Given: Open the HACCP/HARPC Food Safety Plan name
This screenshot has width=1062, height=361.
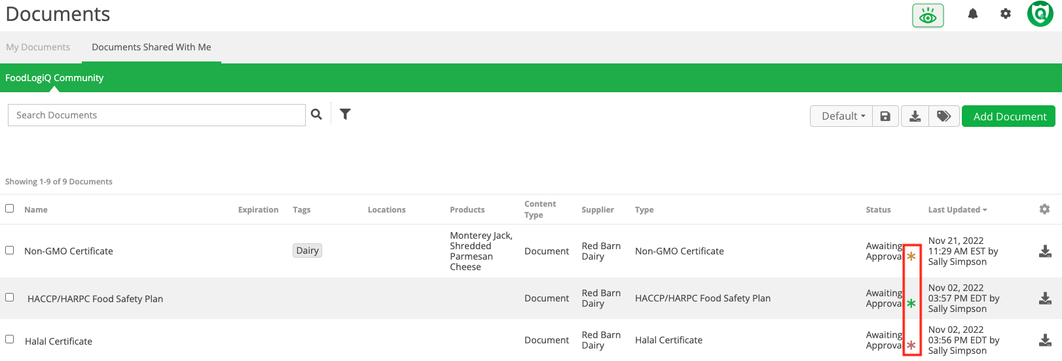Looking at the screenshot, I should tap(95, 299).
